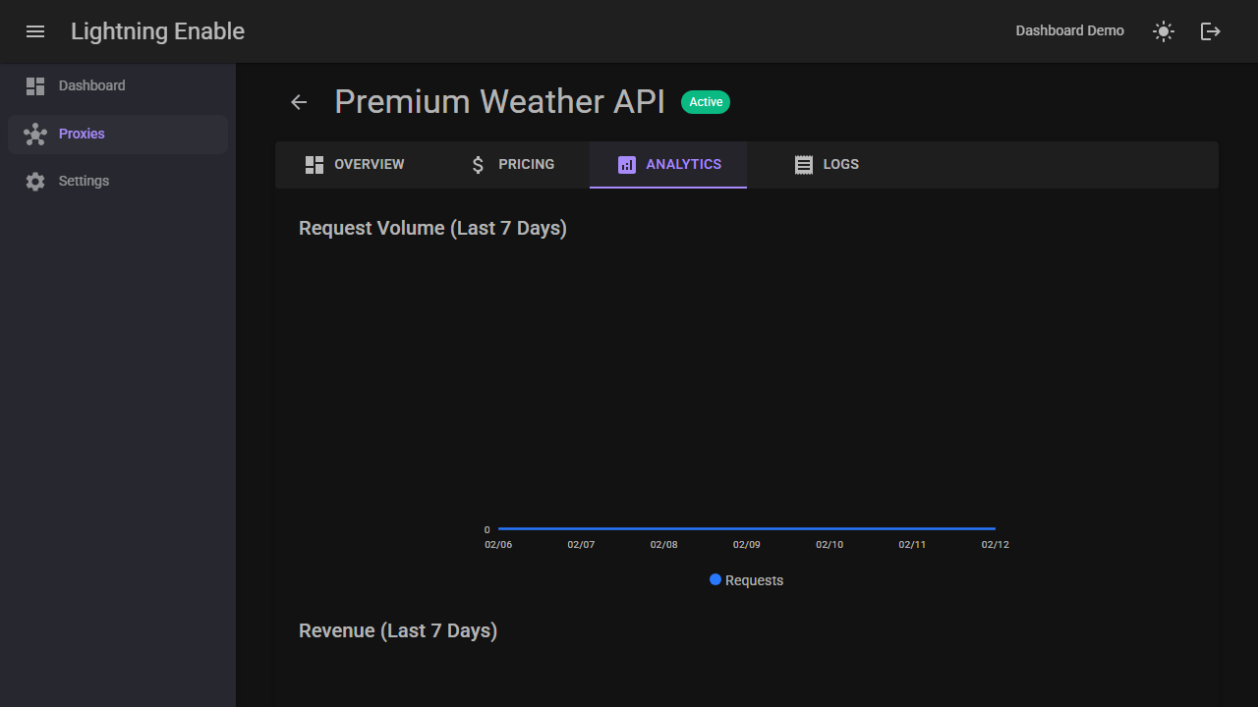This screenshot has height=707, width=1258.
Task: Click the dollar sign icon on Pricing tab
Action: pos(478,164)
